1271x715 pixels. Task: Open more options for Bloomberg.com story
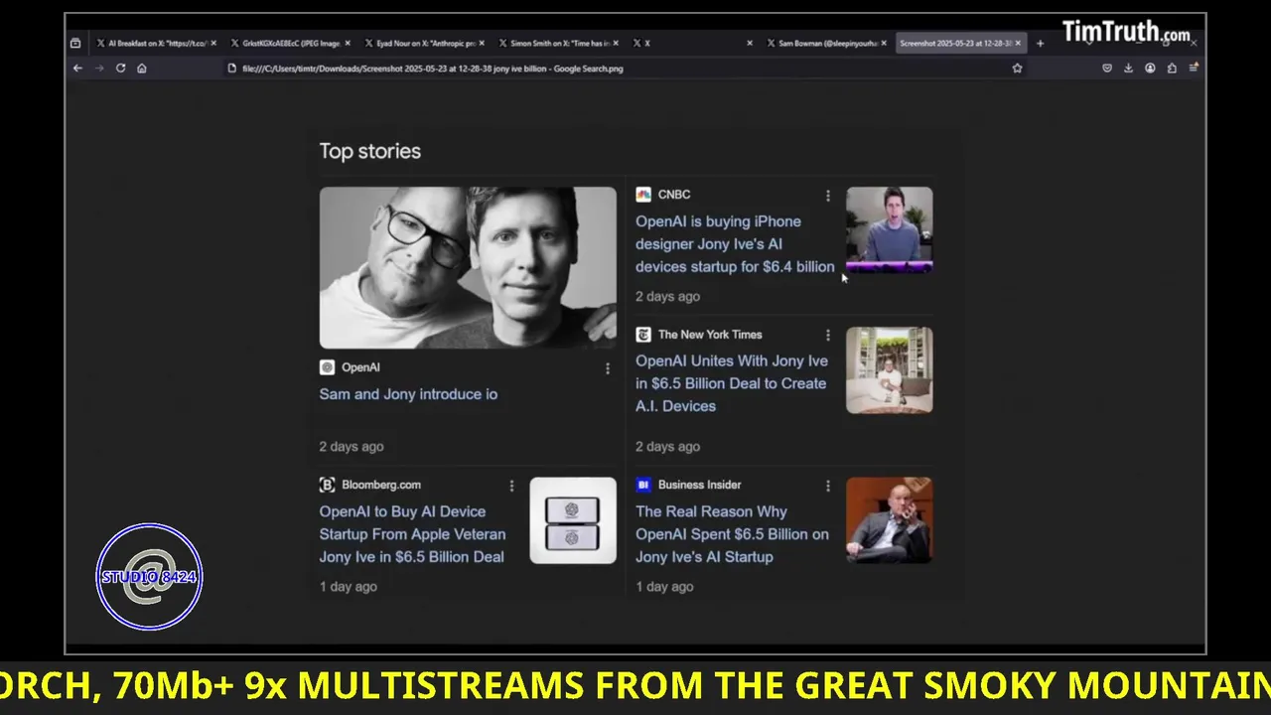click(511, 486)
